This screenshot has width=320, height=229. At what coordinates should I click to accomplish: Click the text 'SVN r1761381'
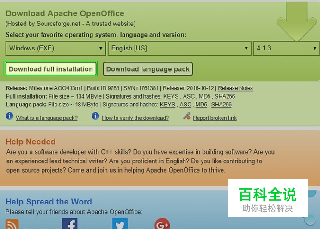coord(141,88)
